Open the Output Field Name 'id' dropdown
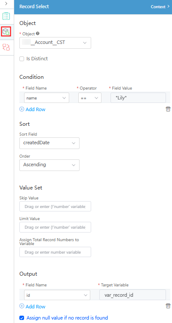 57,295
